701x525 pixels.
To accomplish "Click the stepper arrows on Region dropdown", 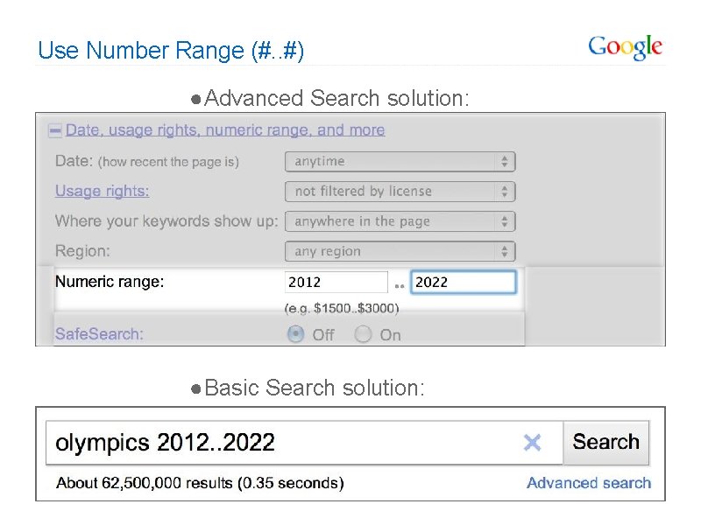I will tap(505, 252).
